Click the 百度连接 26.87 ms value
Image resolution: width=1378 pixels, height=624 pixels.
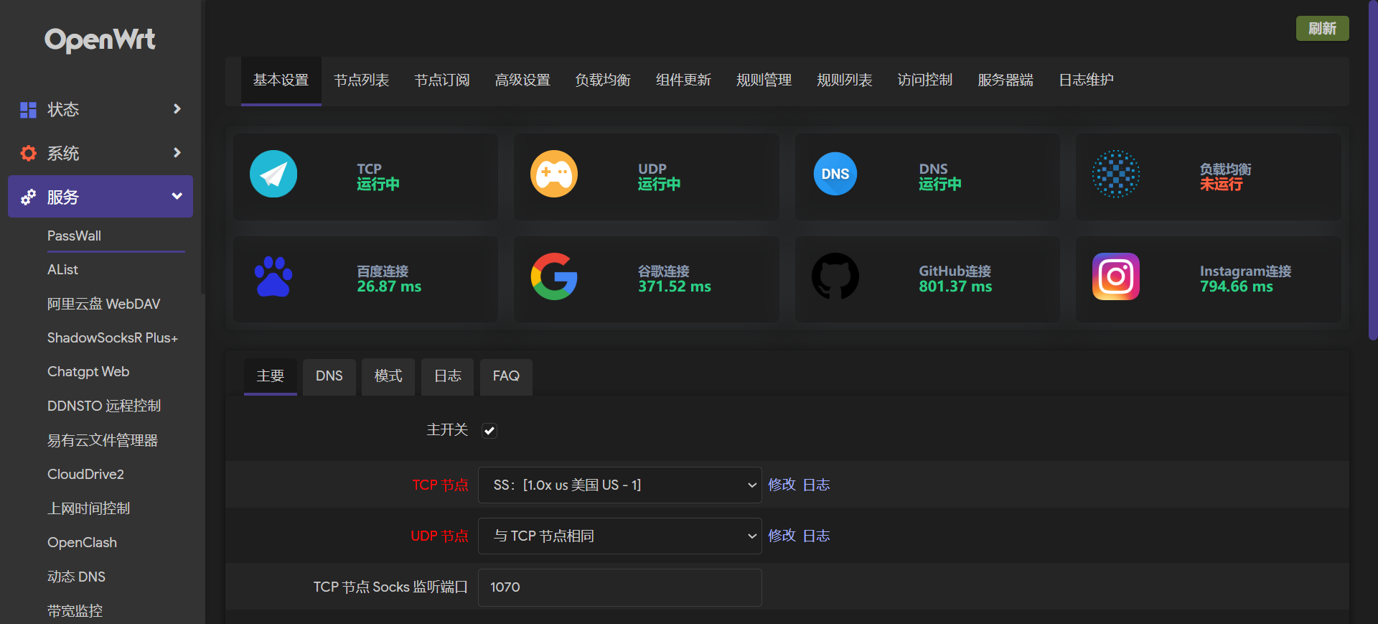(389, 287)
